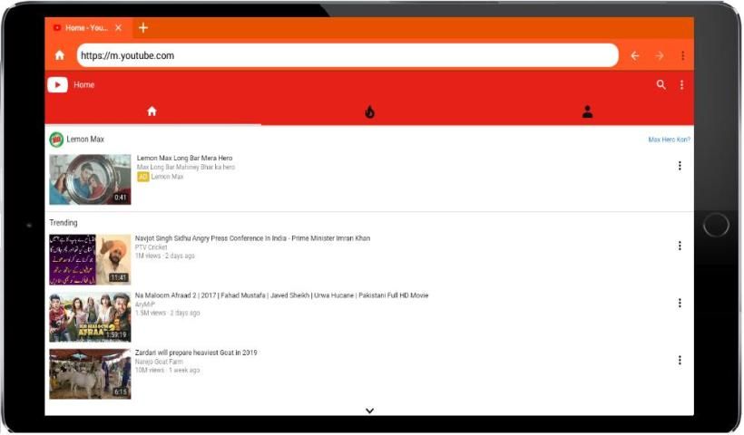Follow the Max Hero Kon? link
The width and height of the screenshot is (744, 435).
669,140
